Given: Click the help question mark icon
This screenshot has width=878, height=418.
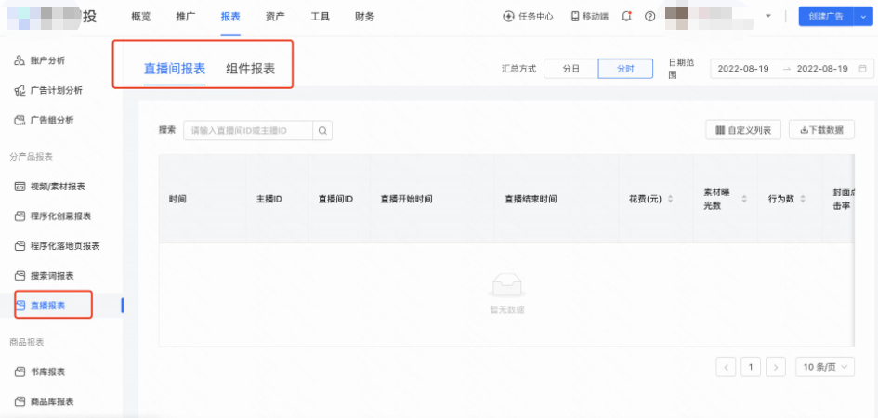Looking at the screenshot, I should pyautogui.click(x=649, y=16).
